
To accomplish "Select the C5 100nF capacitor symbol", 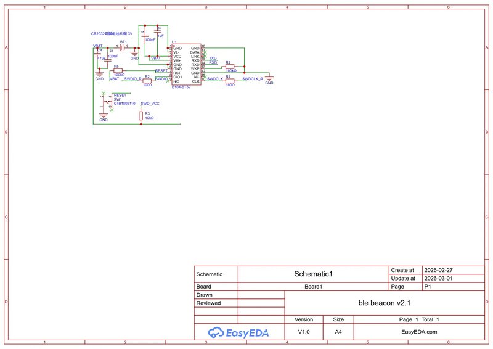I will point(145,36).
